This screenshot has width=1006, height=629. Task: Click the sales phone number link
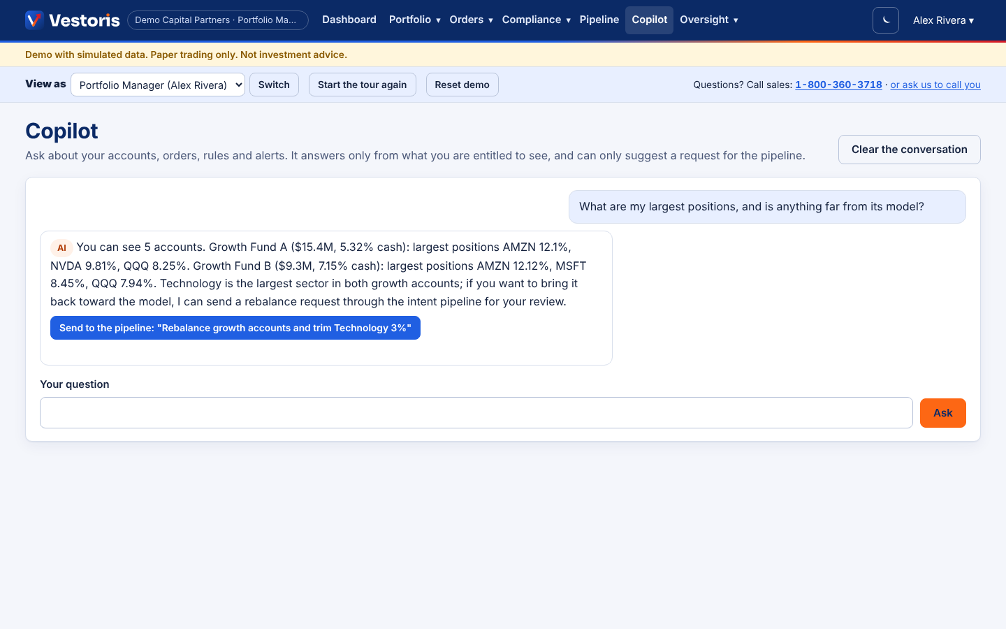pyautogui.click(x=838, y=85)
